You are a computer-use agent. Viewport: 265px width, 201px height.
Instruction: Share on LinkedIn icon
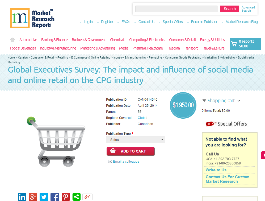point(22,197)
